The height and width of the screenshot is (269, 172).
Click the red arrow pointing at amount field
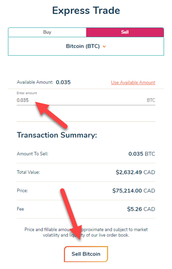(51, 114)
